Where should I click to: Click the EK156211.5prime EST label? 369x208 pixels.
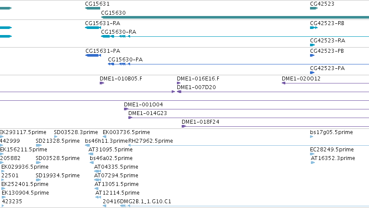(23, 150)
